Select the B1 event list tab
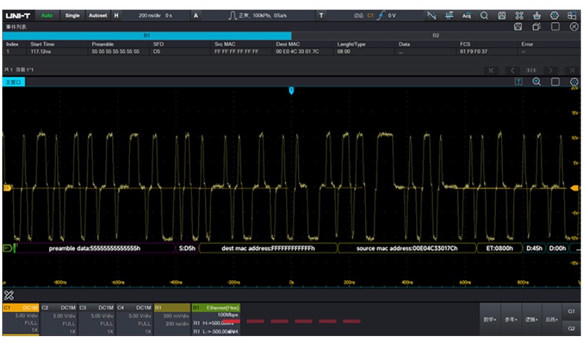Screen dimensions: 588x345 [146, 35]
